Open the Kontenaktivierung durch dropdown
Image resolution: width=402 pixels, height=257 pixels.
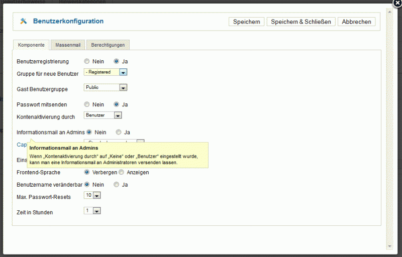(103, 115)
